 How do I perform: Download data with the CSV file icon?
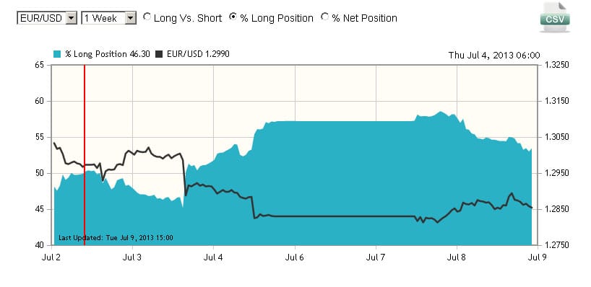(554, 17)
